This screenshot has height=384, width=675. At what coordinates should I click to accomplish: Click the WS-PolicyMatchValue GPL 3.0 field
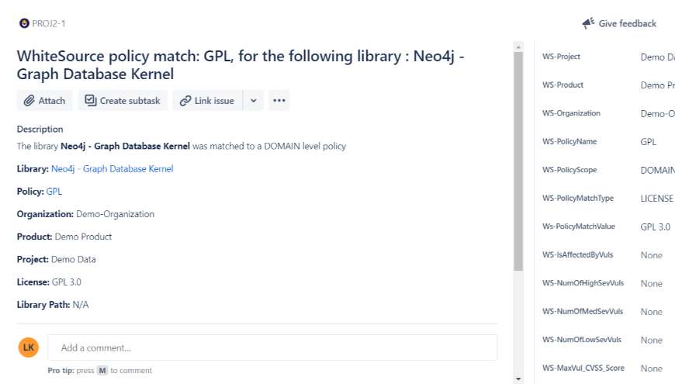point(655,227)
